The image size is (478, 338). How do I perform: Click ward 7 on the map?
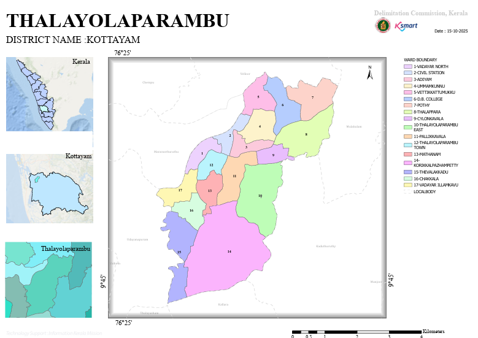(x=312, y=98)
